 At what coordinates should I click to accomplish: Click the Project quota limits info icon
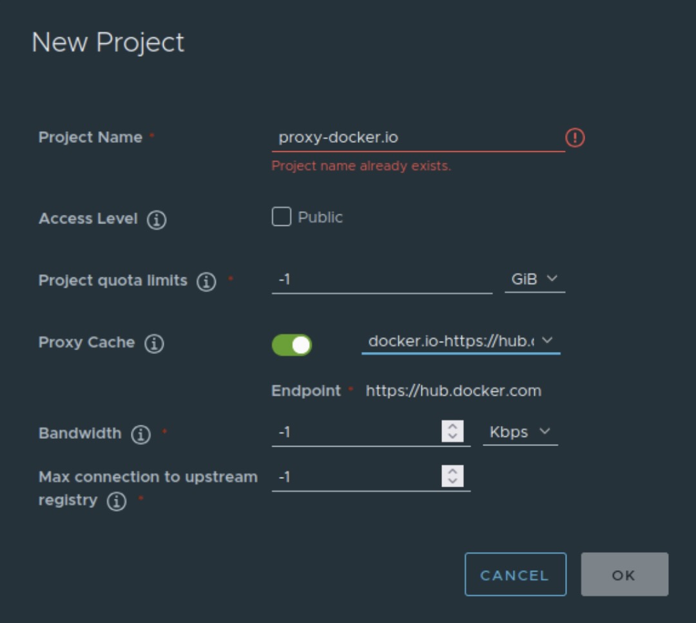point(206,281)
